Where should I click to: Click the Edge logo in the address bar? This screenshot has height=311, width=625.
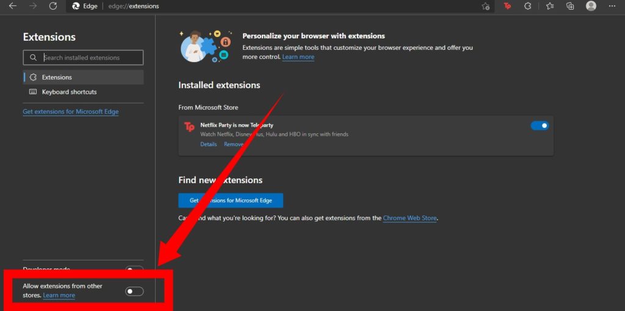click(x=76, y=6)
